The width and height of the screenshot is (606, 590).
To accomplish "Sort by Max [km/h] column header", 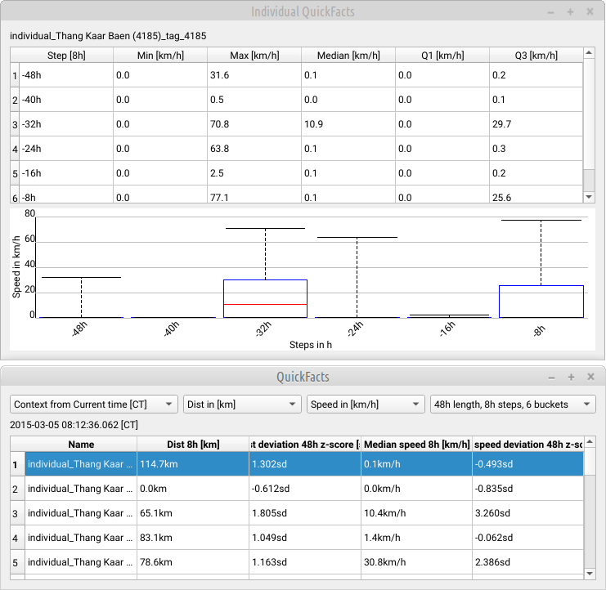I will tap(254, 56).
